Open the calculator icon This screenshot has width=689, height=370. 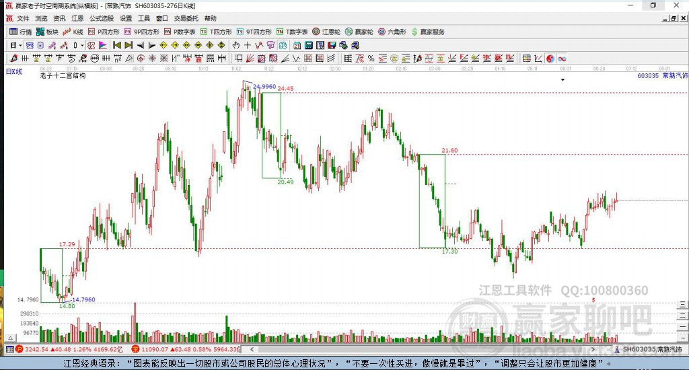tap(308, 45)
